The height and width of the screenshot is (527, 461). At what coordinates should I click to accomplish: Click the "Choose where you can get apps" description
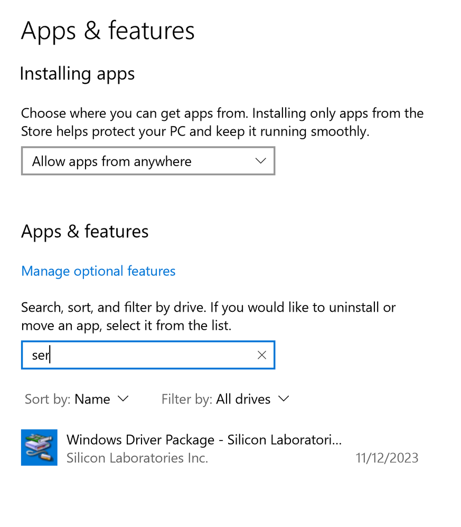point(222,122)
